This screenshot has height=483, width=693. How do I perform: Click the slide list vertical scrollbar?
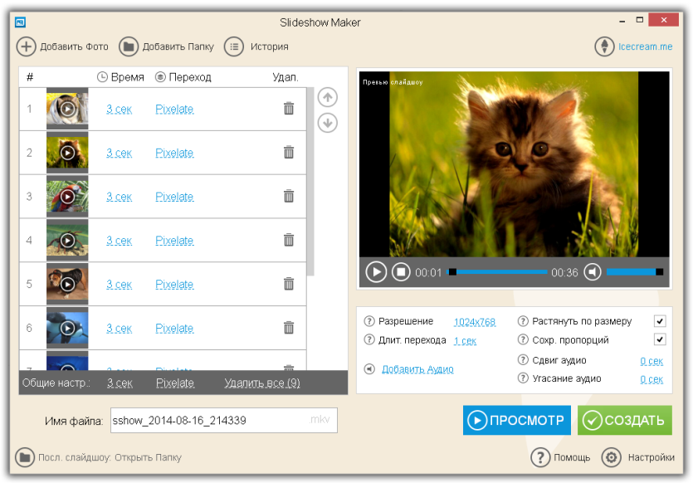[310, 181]
